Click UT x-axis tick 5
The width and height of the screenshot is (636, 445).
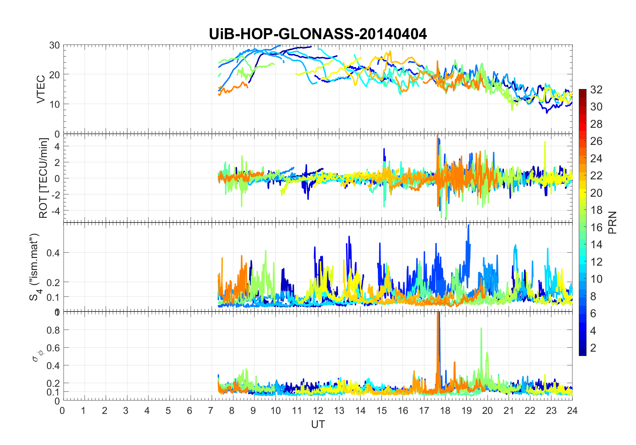(x=168, y=411)
